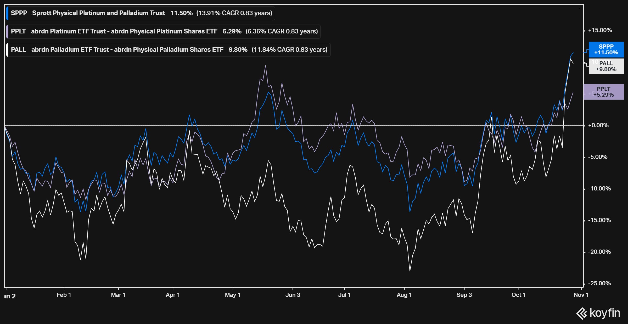This screenshot has width=628, height=324.
Task: Click the purple PPLT legend color bar
Action: pos(8,32)
